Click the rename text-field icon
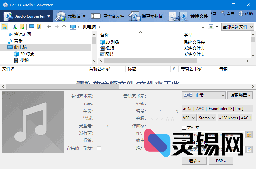 96,16
